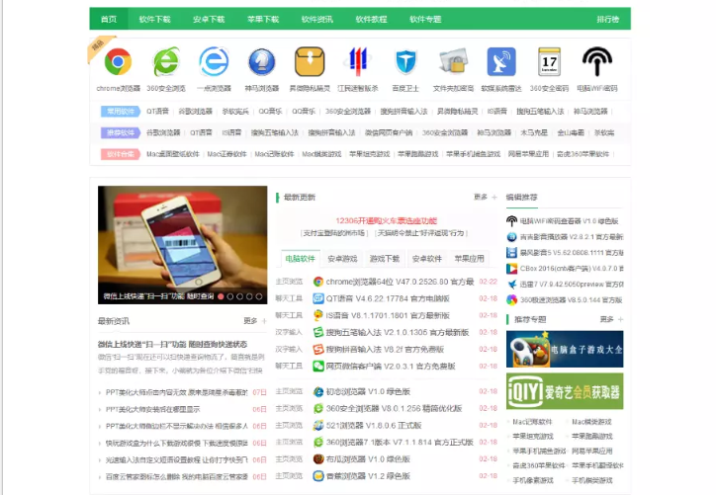Switch to 安卓软件 tab

[x=427, y=259]
